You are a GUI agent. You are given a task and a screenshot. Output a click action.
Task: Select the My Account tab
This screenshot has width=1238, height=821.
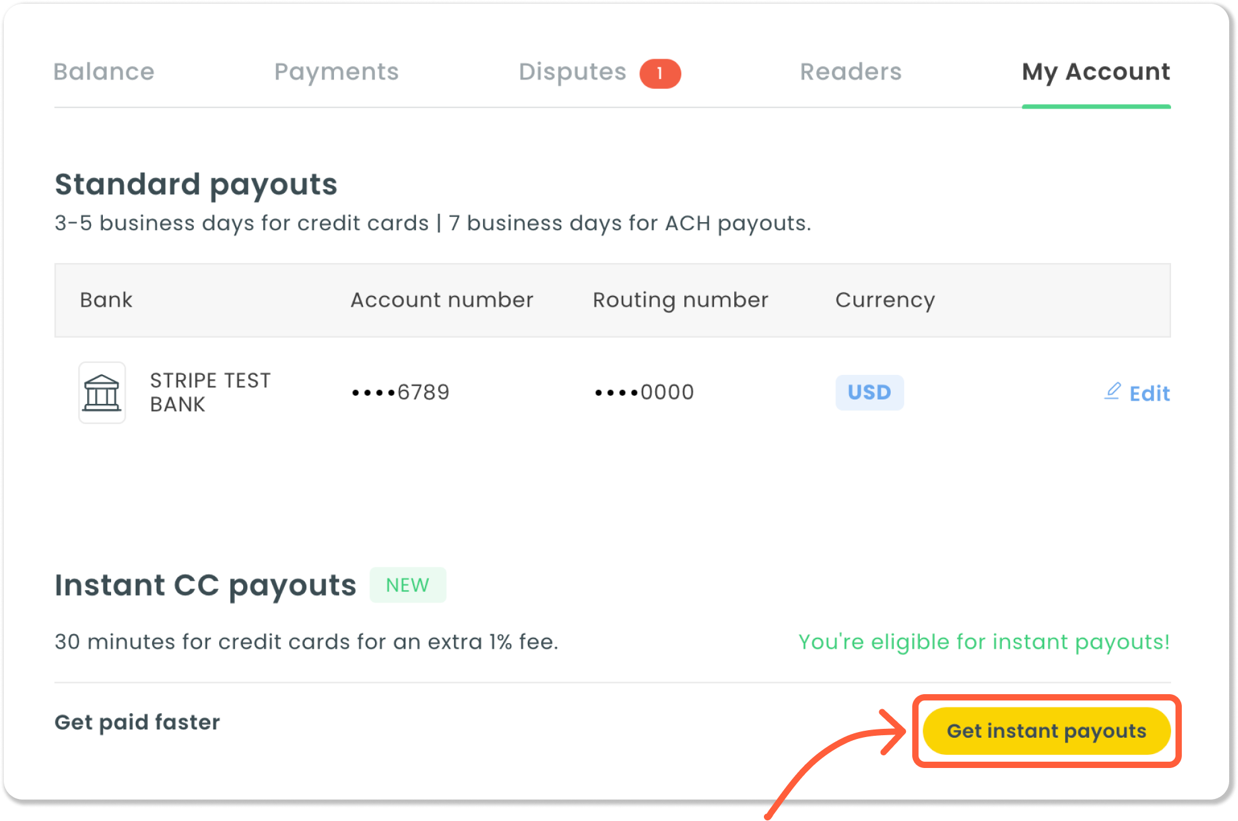point(1096,72)
